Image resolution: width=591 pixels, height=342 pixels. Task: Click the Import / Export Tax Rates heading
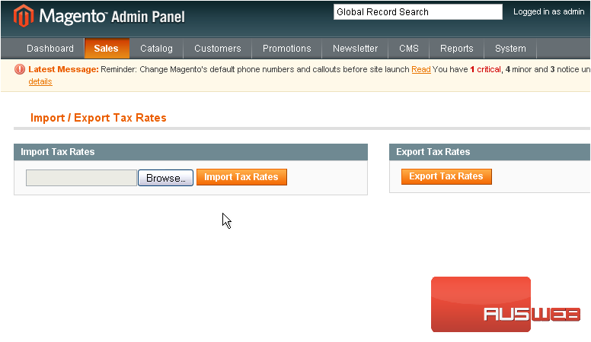click(98, 118)
